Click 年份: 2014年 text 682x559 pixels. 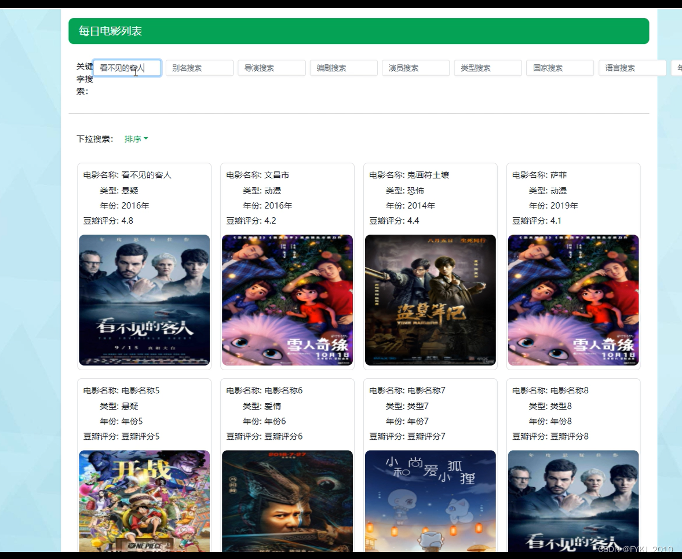point(411,206)
